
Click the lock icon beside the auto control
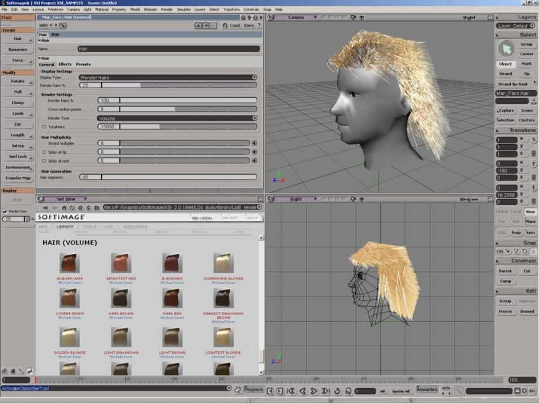coord(63,25)
